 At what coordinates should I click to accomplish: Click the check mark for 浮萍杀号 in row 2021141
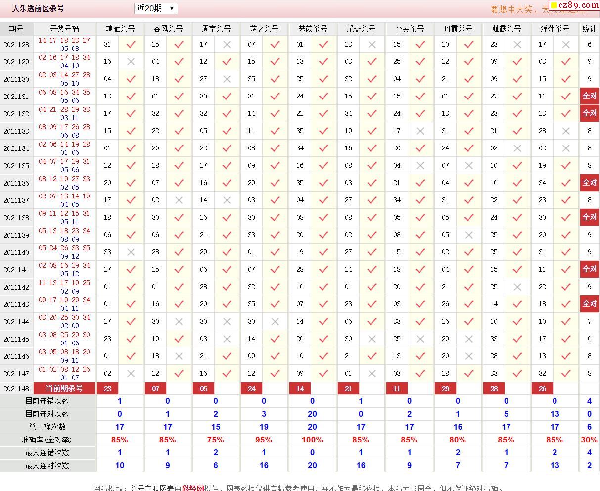[566, 270]
